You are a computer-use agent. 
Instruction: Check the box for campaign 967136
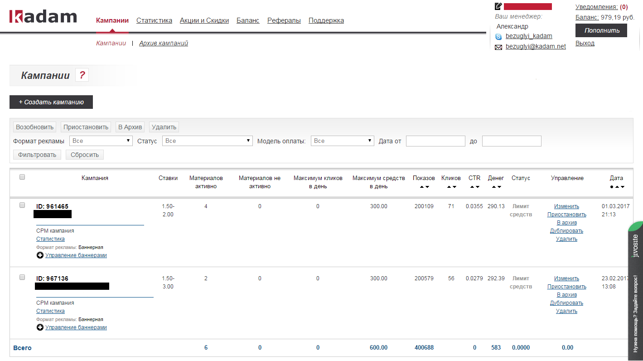(22, 277)
